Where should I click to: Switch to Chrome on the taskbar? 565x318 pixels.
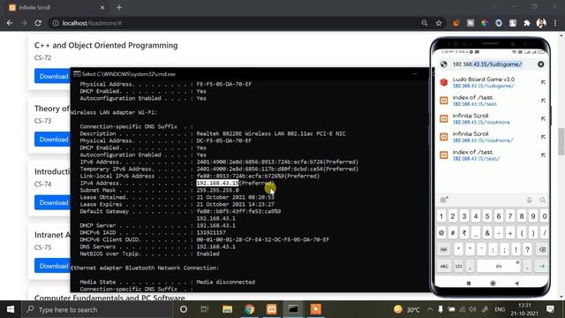click(x=249, y=309)
